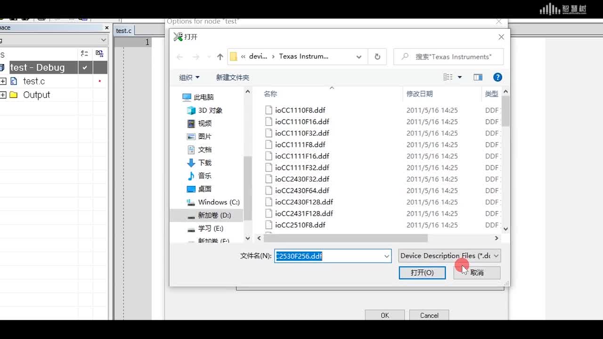603x339 pixels.
Task: Click 打开(O) button
Action: tap(422, 273)
